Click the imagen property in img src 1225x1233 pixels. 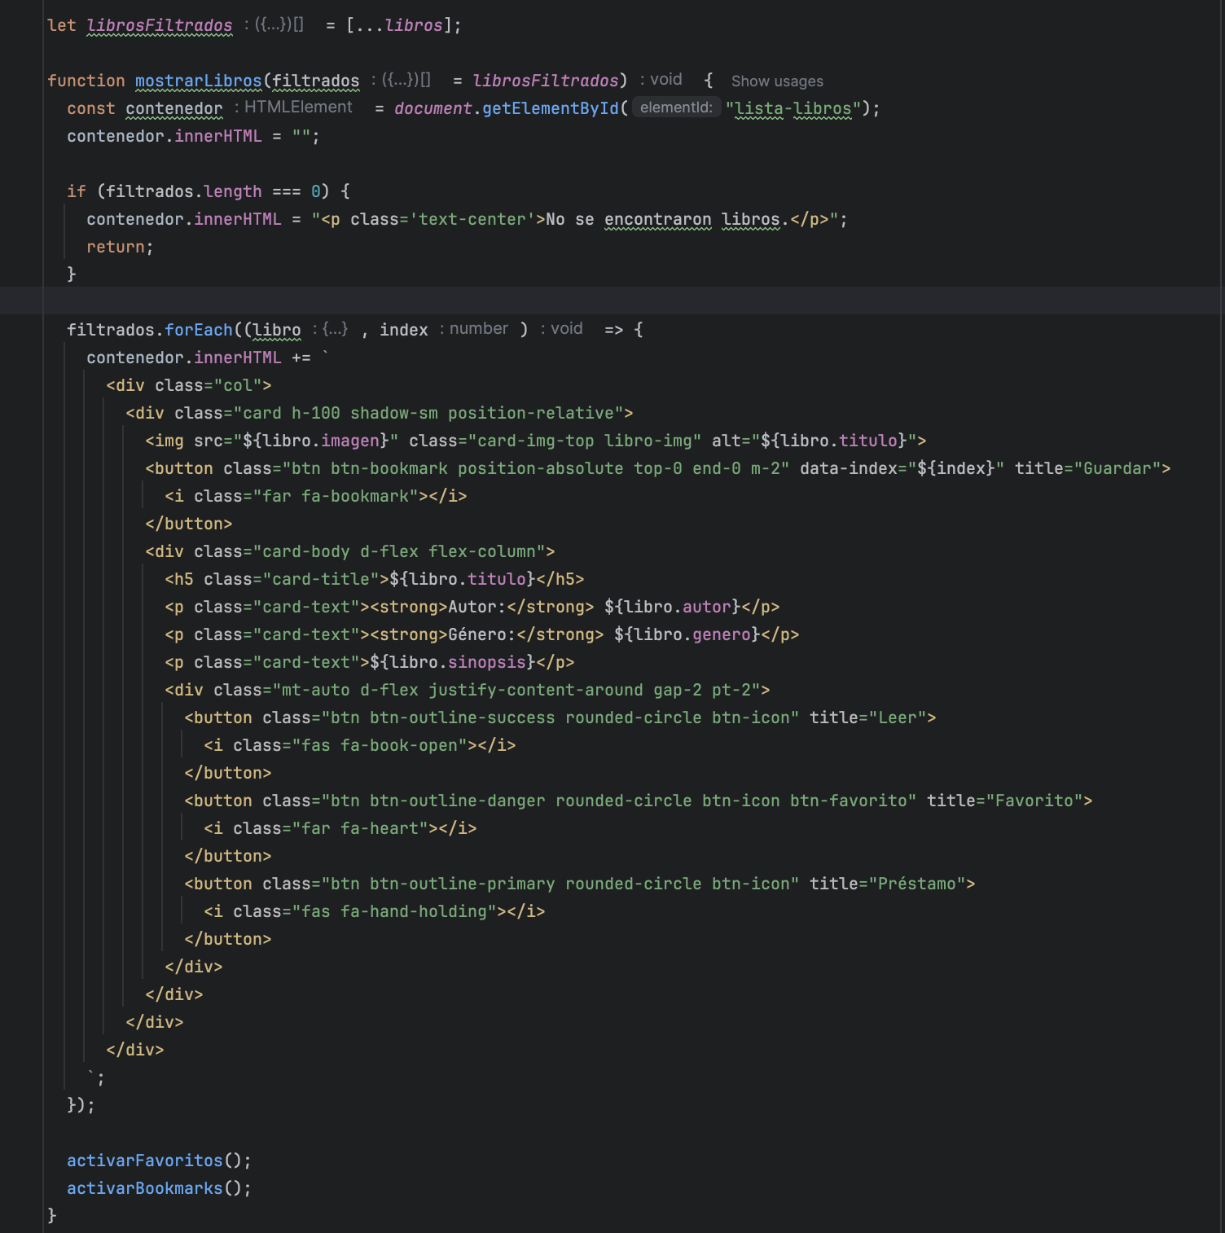(350, 441)
